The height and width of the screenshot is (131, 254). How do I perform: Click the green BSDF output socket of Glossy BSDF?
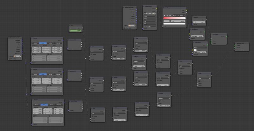tap(208, 45)
